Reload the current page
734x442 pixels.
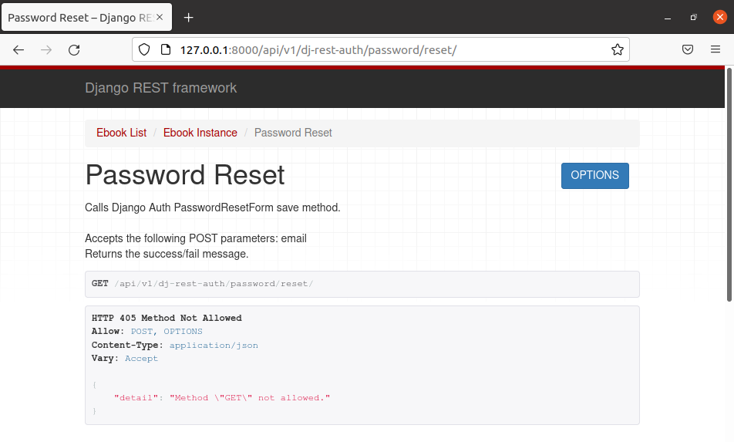tap(74, 49)
